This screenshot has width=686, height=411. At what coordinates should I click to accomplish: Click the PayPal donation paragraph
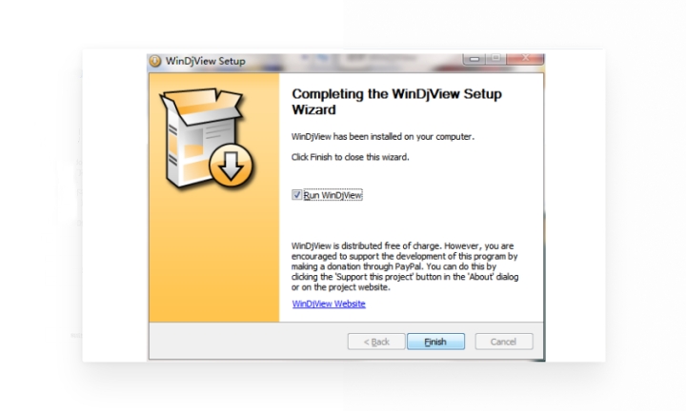point(405,266)
